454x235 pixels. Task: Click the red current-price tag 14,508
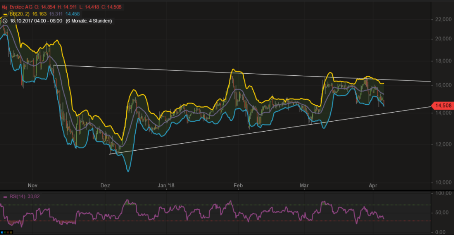(x=443, y=106)
